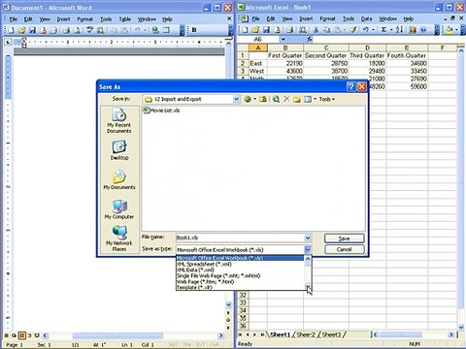Click Save disk icon in Word toolbar
Image resolution: width=466 pixels, height=349 pixels.
[x=32, y=30]
